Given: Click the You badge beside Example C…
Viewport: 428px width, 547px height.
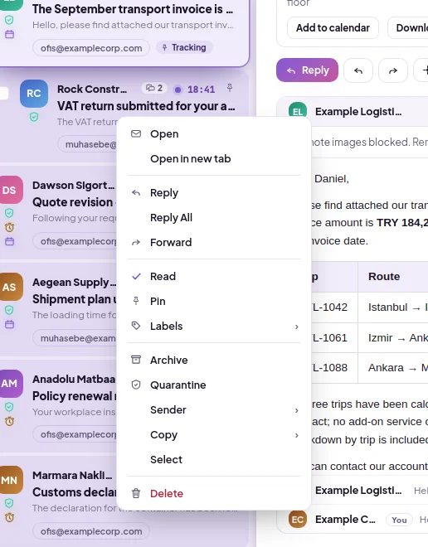Looking at the screenshot, I should tap(399, 520).
